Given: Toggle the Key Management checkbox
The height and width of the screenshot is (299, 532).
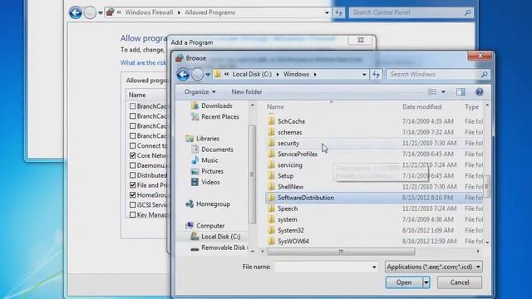Looking at the screenshot, I should (133, 214).
